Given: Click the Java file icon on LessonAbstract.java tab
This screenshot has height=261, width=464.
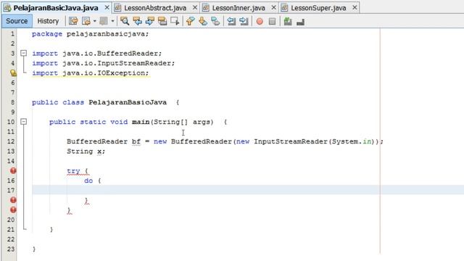Looking at the screenshot, I should pyautogui.click(x=117, y=8).
